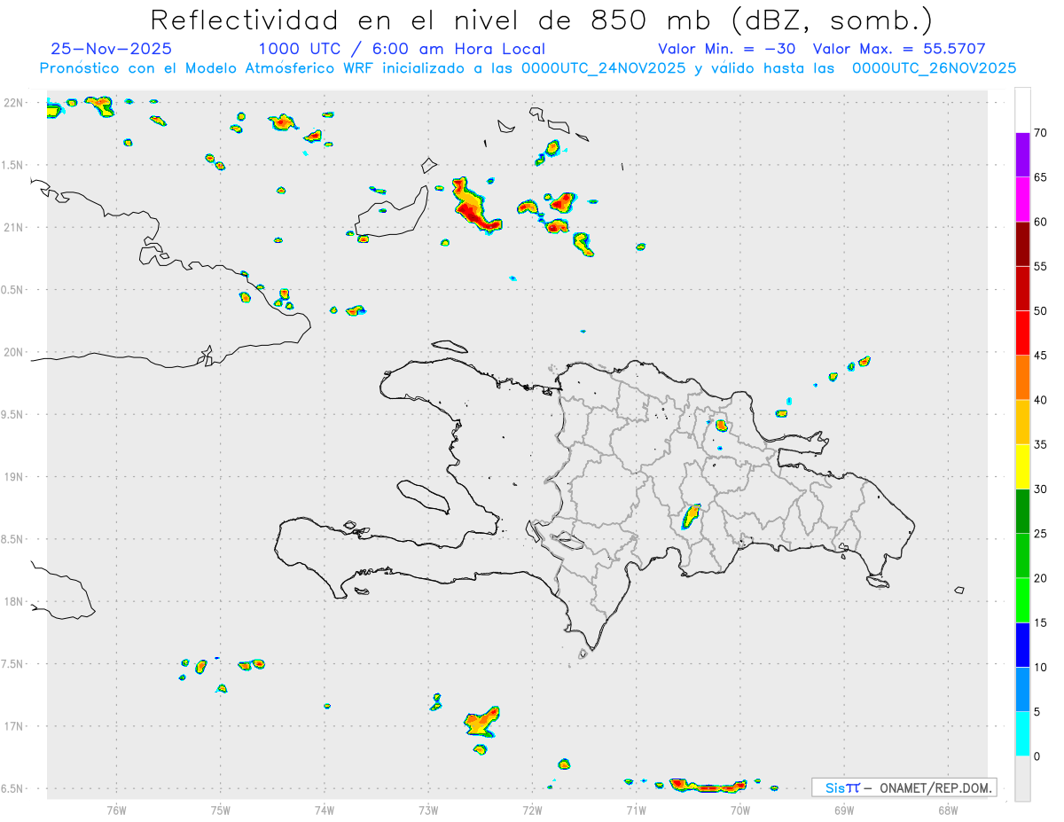Click the '71W' longitude label
Screen dimensions: 1064x822
[636, 810]
